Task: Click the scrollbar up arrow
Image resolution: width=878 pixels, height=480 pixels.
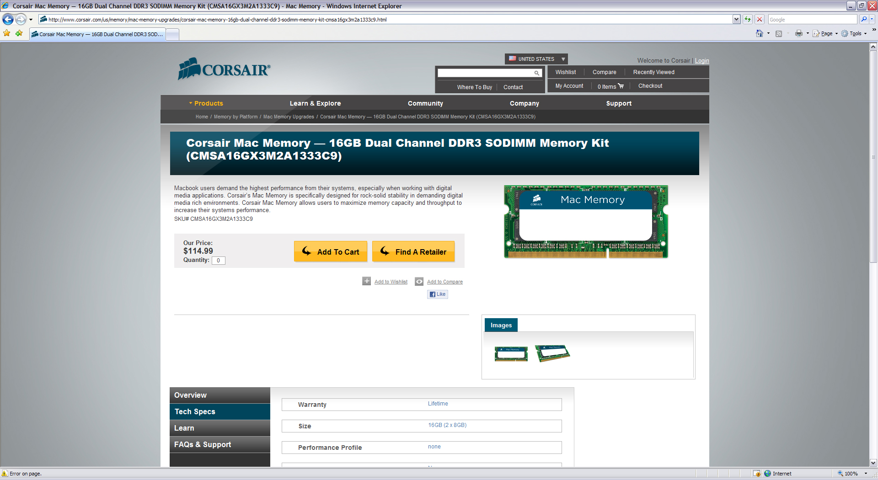Action: (873, 47)
